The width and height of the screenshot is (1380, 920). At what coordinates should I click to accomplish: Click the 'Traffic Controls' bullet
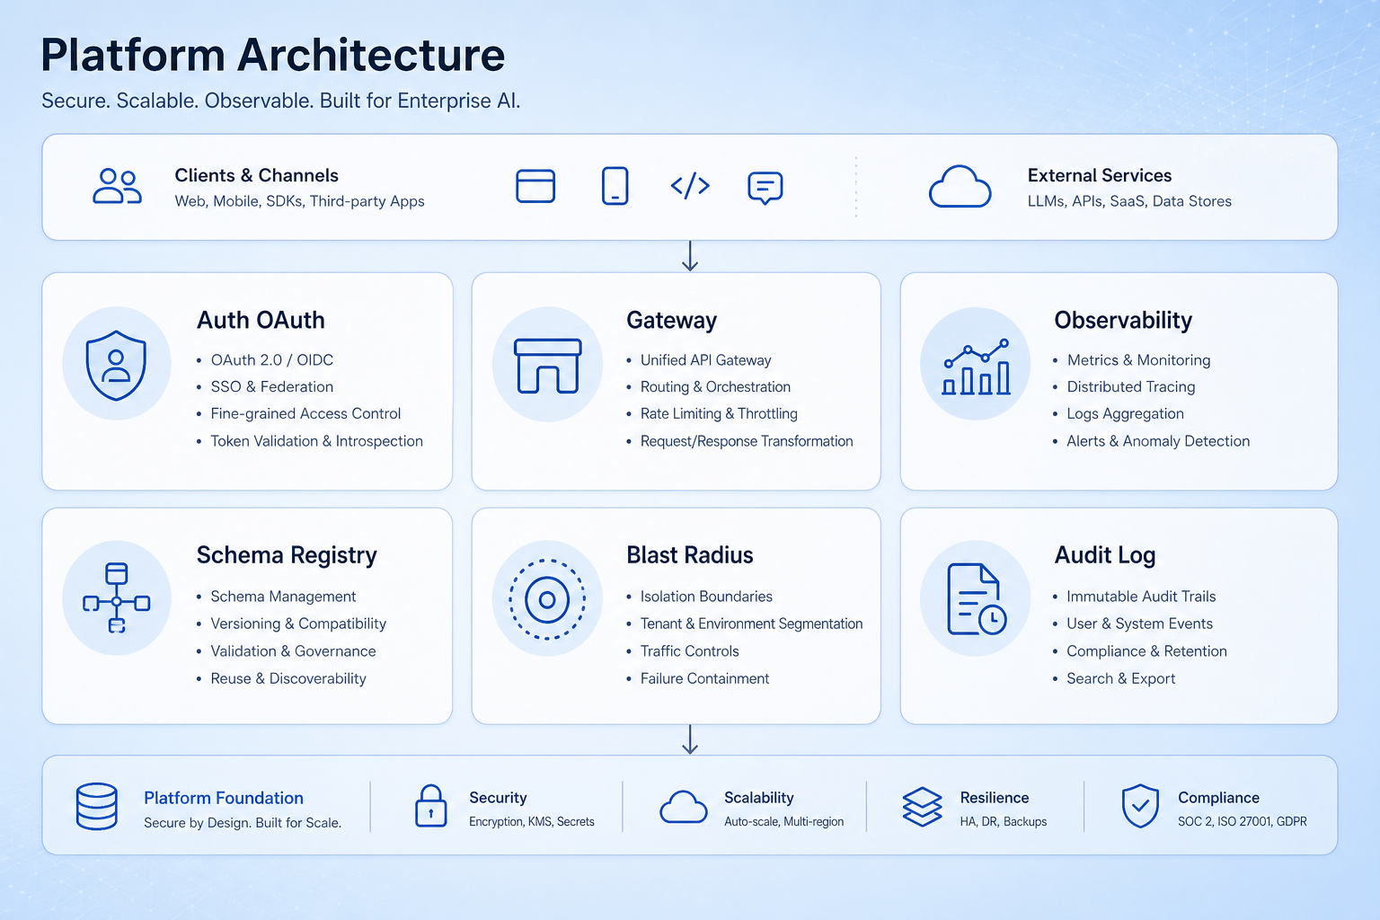[x=689, y=651]
